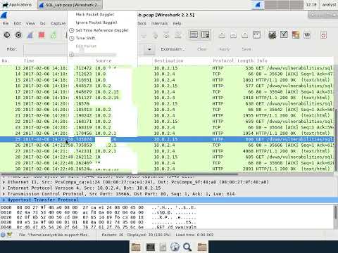Expand Hypertext Transfer Protocol node

point(4,200)
